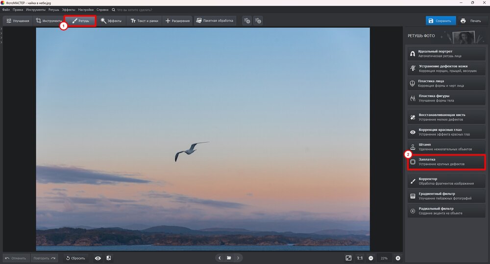Open Коррекция красных глаз tool

tap(446, 132)
